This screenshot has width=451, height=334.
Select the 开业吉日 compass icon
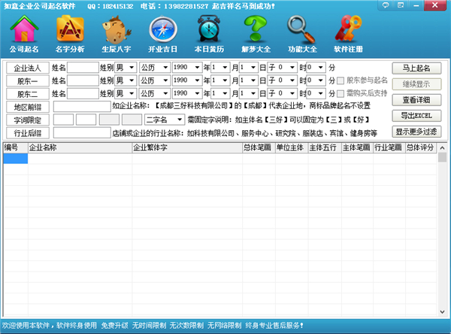pyautogui.click(x=164, y=35)
